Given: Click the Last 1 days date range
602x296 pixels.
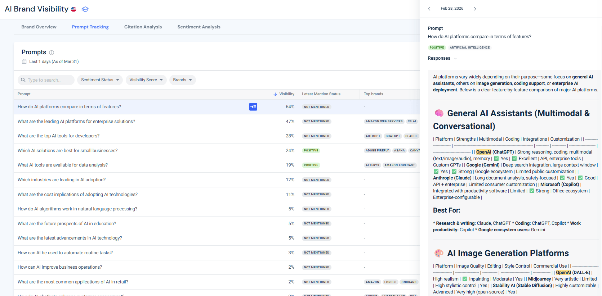Looking at the screenshot, I should click(x=54, y=62).
